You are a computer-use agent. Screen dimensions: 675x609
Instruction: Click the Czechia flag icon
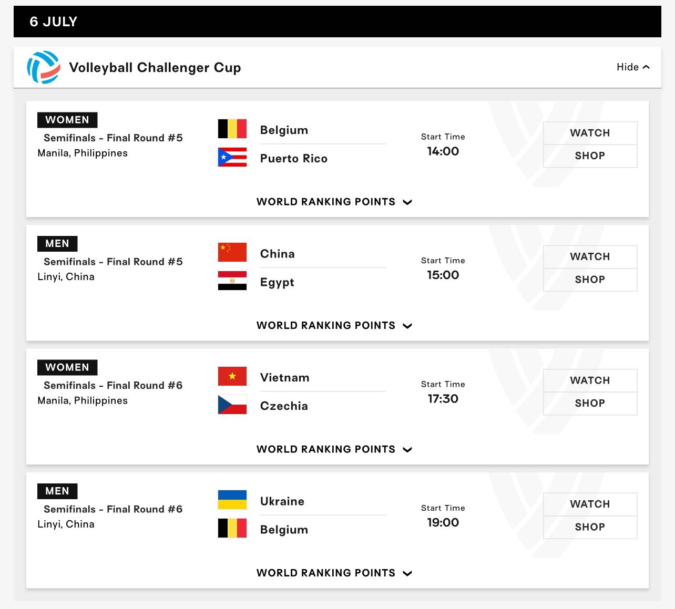click(x=232, y=405)
